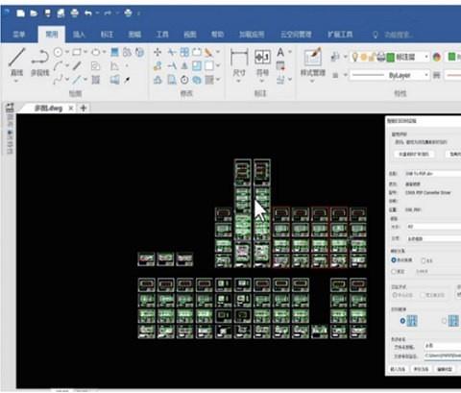Expand the dropdown arrow under 尺寸

click(238, 81)
